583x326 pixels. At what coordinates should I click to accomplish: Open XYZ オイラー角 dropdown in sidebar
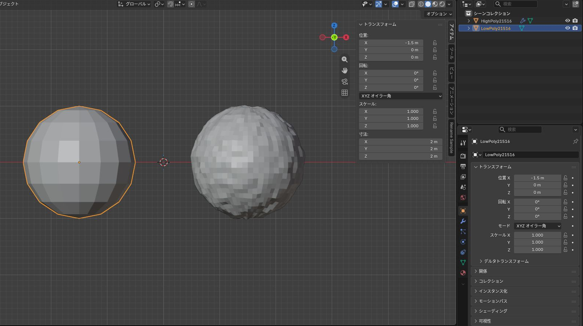click(401, 96)
